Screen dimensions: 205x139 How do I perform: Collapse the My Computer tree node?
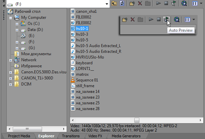tap(11, 18)
